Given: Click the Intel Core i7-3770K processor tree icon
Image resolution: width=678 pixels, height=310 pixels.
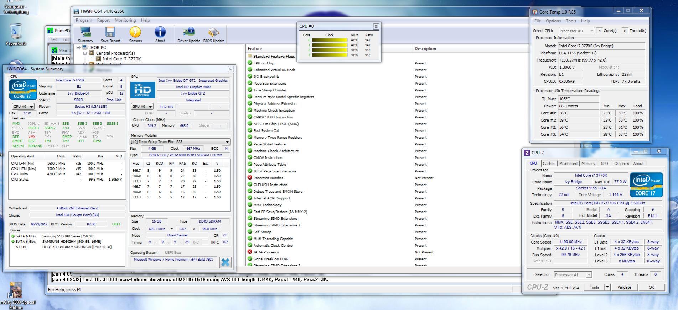Looking at the screenshot, I should coord(98,59).
